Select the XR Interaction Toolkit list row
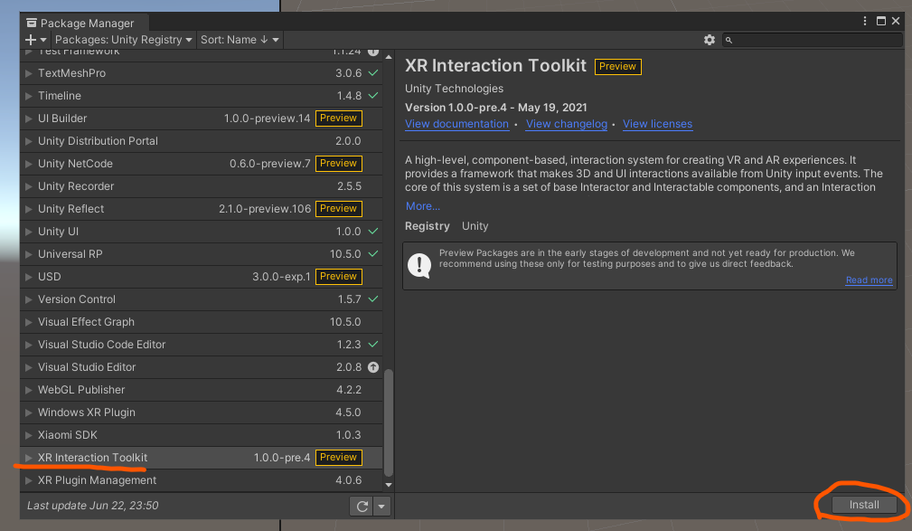 pyautogui.click(x=202, y=458)
